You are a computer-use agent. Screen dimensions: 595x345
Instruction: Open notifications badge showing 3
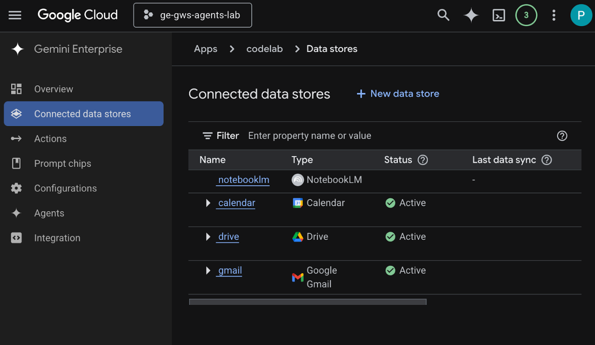526,15
